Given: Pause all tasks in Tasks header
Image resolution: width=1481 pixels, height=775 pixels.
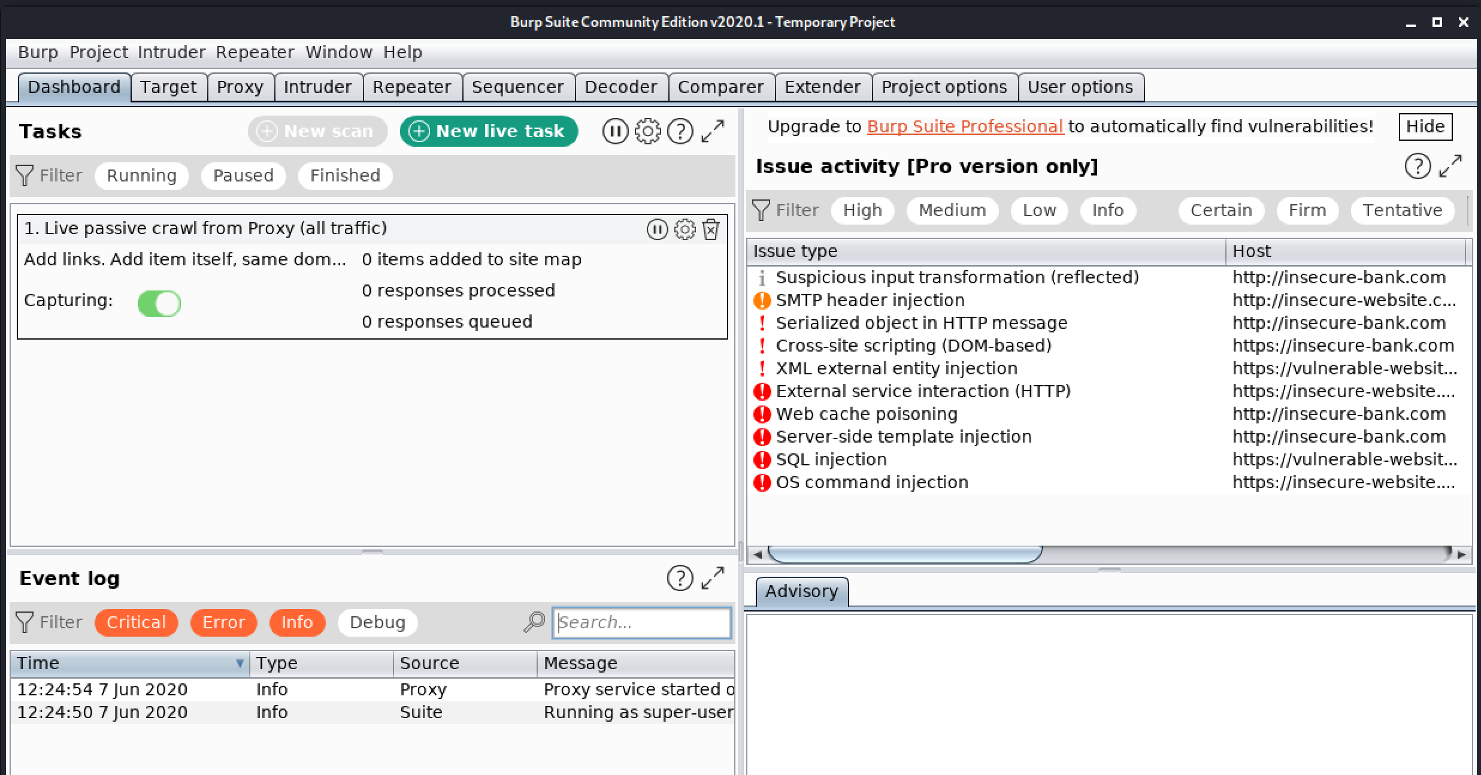Looking at the screenshot, I should coord(615,131).
